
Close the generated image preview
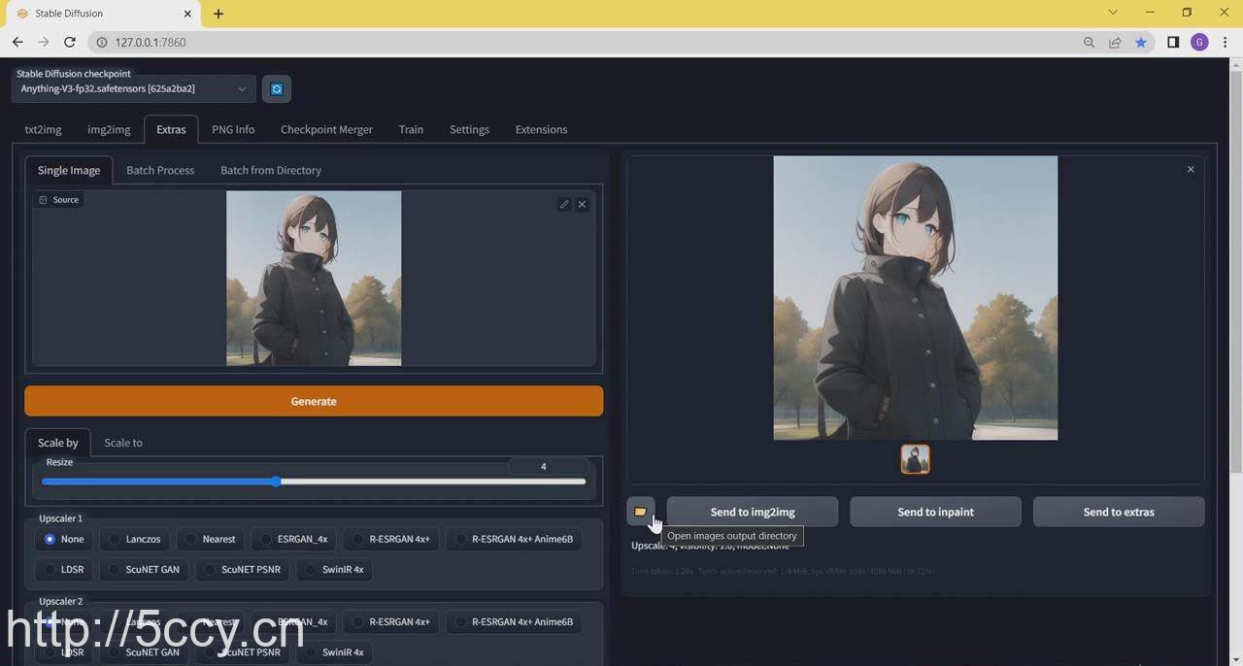click(1191, 169)
